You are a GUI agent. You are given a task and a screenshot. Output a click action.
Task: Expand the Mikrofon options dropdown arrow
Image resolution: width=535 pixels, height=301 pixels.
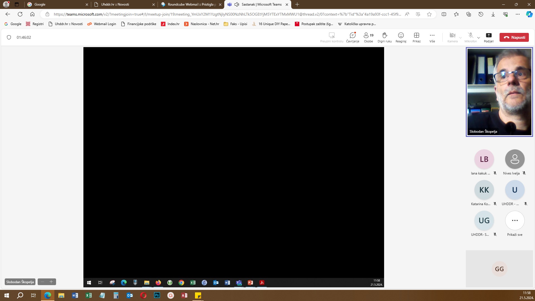(x=479, y=38)
